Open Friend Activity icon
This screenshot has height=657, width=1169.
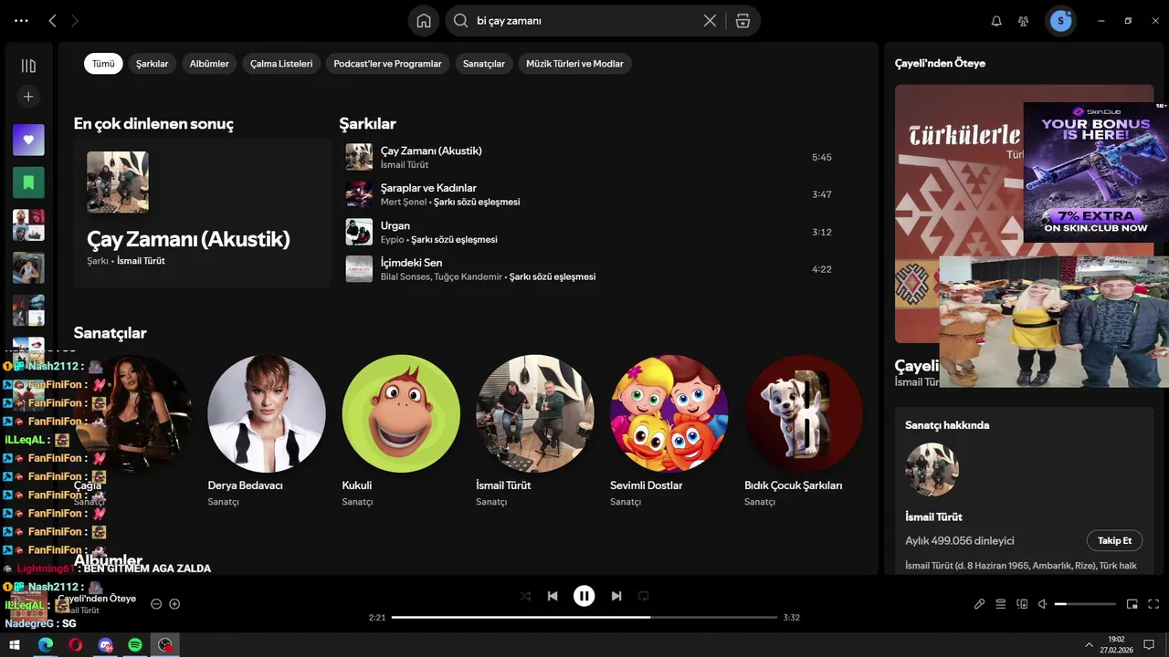coord(1024,20)
